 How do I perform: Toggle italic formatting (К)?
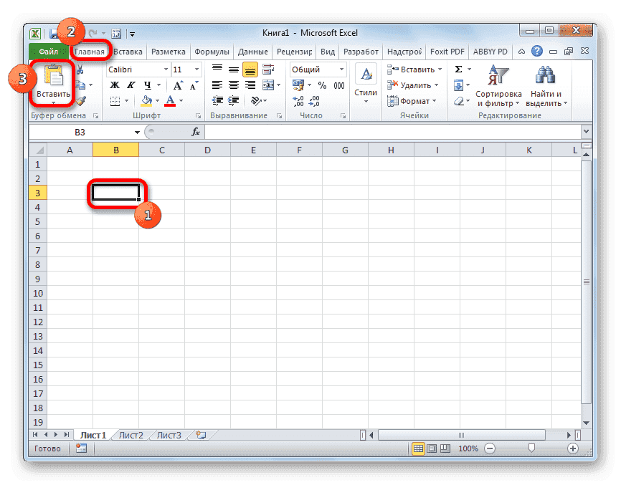(130, 85)
